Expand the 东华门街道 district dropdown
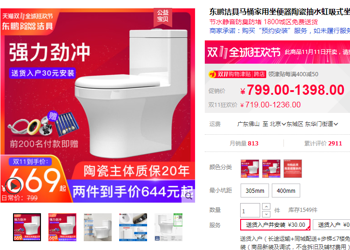This screenshot has height=250, width=350. pos(322,124)
